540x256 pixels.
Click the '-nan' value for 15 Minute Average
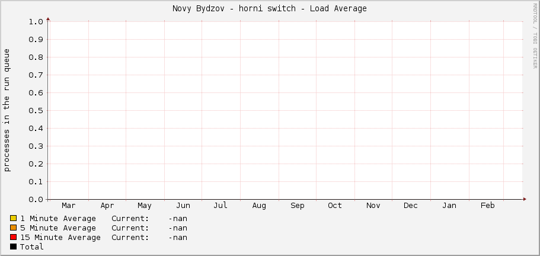click(178, 238)
